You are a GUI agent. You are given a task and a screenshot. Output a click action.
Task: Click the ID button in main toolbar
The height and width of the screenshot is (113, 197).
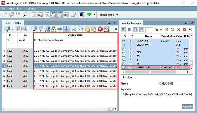(81, 15)
